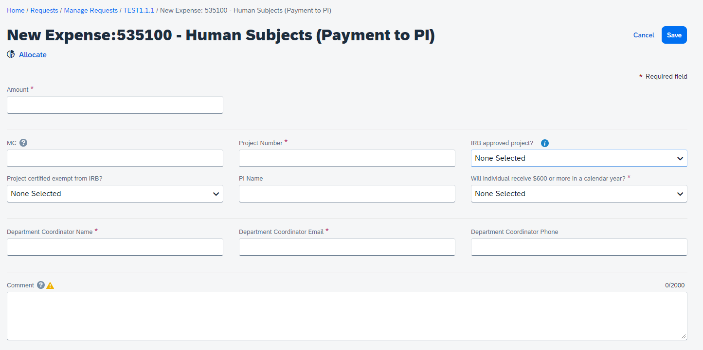The width and height of the screenshot is (703, 350).
Task: Click the Allocate link
Action: (x=33, y=55)
